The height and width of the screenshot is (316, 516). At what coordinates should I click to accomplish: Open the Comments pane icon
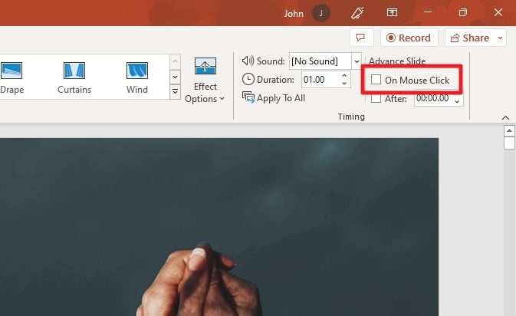(361, 38)
